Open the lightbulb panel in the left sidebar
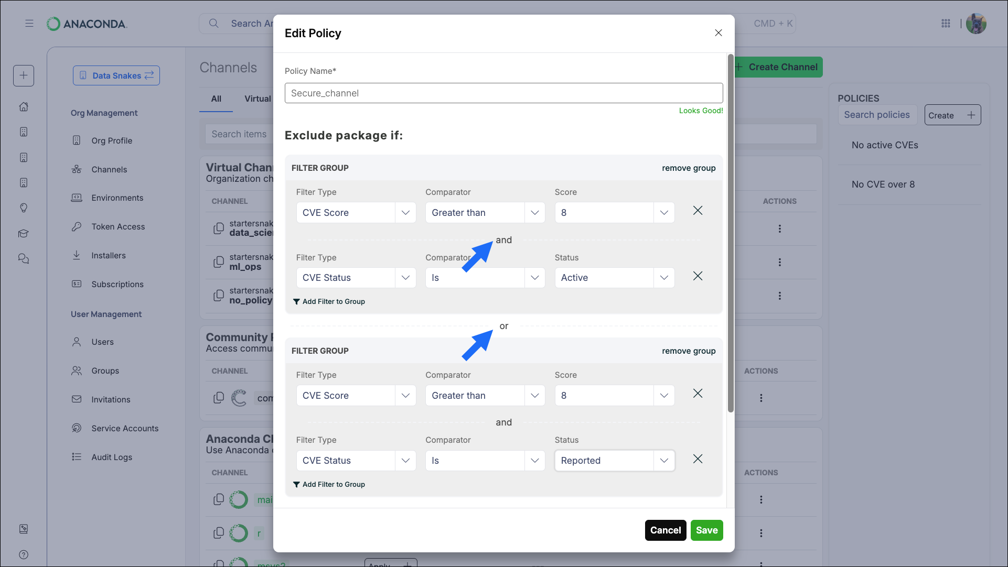This screenshot has height=567, width=1008. point(24,208)
